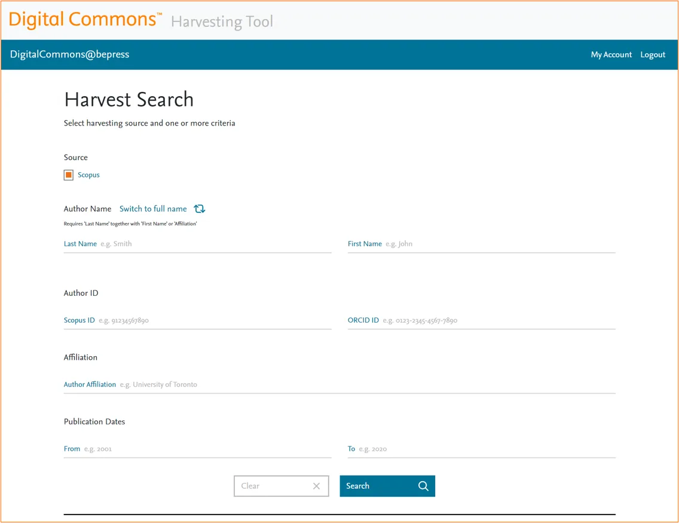Click into the ORCID ID field

click(482, 321)
